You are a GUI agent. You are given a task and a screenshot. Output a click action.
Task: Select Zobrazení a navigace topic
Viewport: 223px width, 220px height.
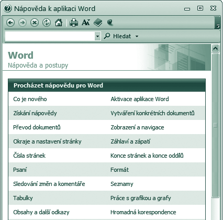[137, 127]
